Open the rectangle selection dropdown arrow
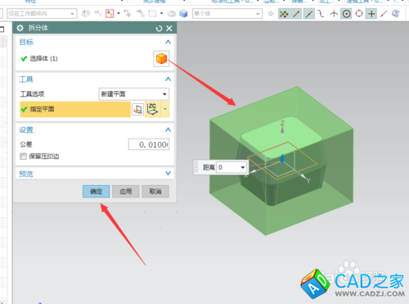The width and height of the screenshot is (409, 304). coord(162,13)
